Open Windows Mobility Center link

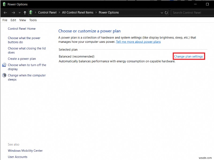tap(25, 151)
